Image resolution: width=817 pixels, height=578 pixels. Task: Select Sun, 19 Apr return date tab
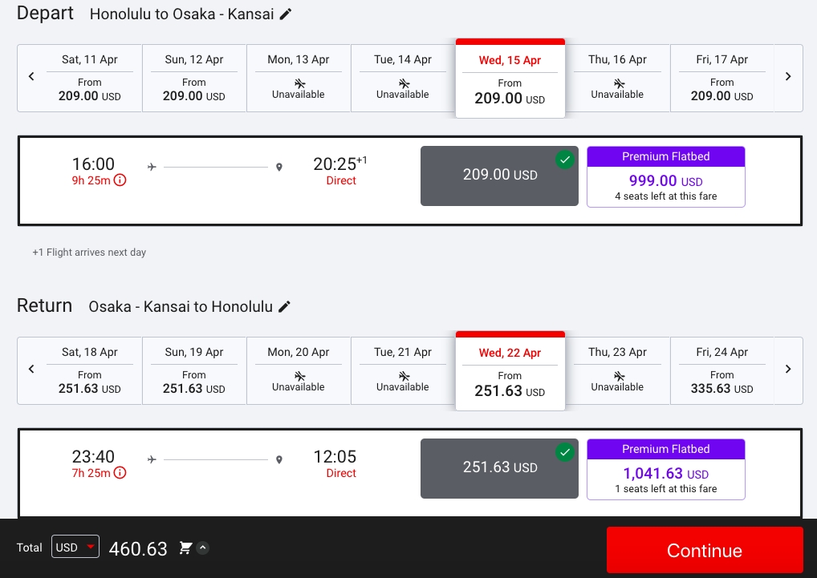194,370
